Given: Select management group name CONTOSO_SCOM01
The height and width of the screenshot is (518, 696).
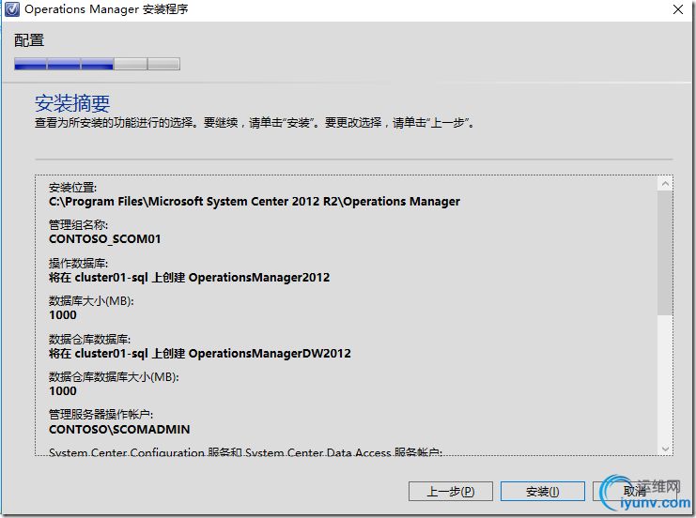Looking at the screenshot, I should click(x=105, y=239).
